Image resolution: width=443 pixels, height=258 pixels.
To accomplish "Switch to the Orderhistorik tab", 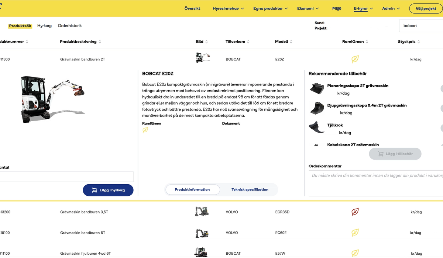I will click(70, 26).
